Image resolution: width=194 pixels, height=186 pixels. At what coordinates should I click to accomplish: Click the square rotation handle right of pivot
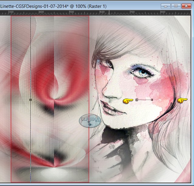coord(152,100)
